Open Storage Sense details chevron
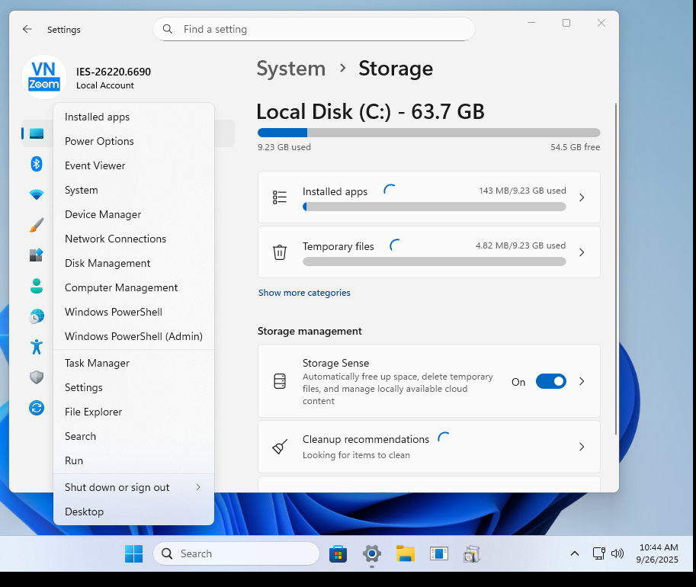 coord(582,381)
